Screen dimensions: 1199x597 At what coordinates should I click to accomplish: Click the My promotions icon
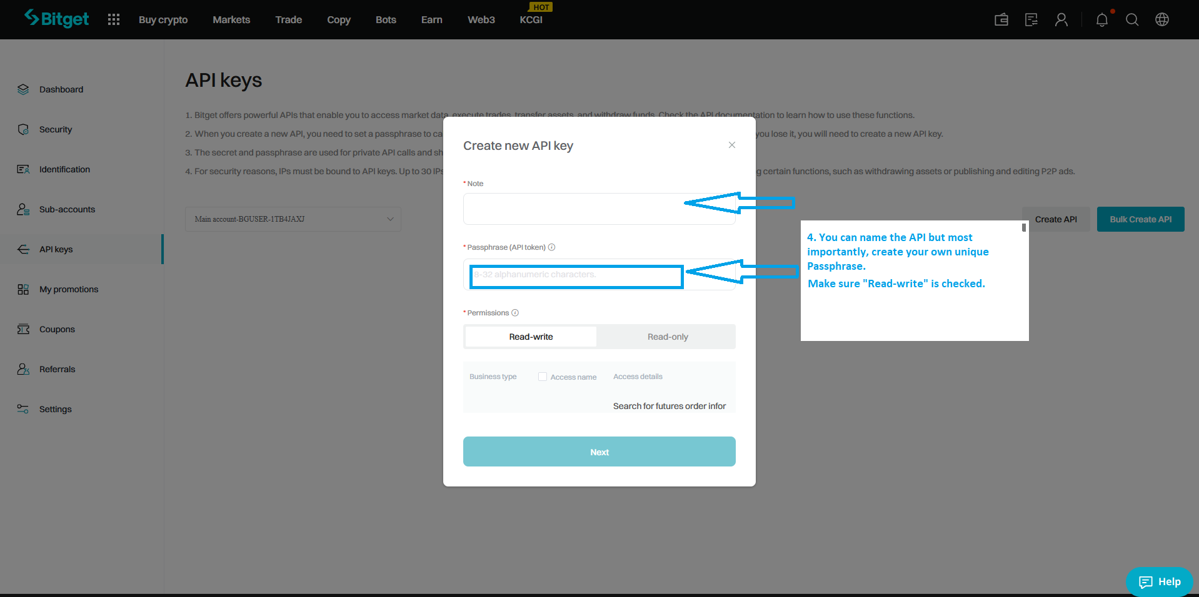[23, 289]
